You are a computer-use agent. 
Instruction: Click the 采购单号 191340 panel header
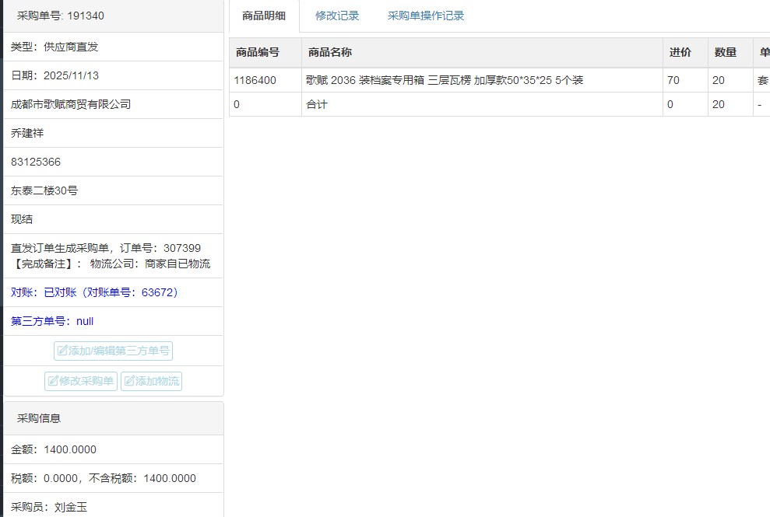pyautogui.click(x=61, y=16)
